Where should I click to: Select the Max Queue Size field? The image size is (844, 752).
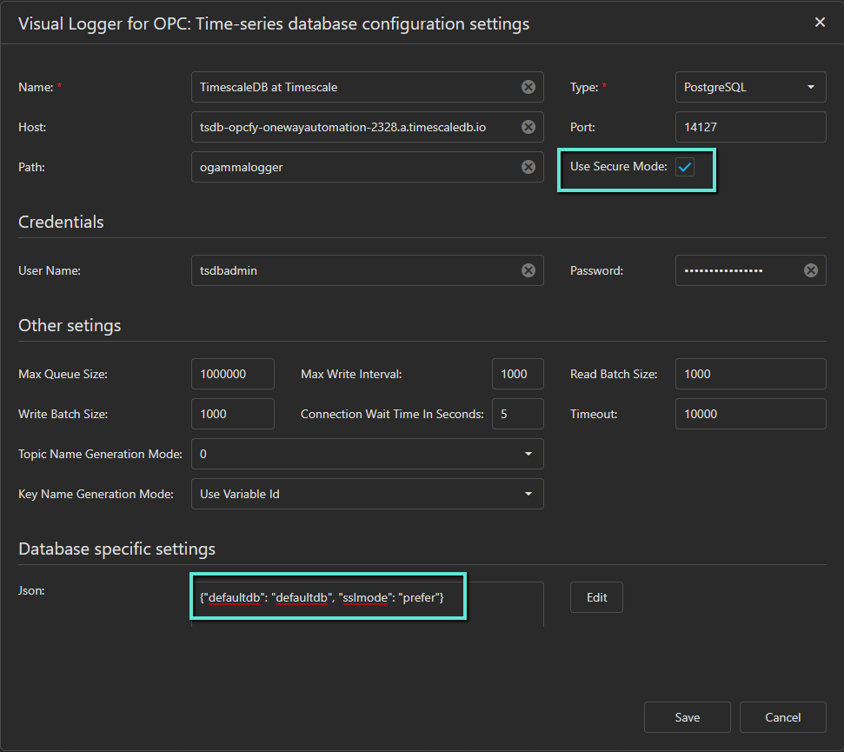pos(232,374)
